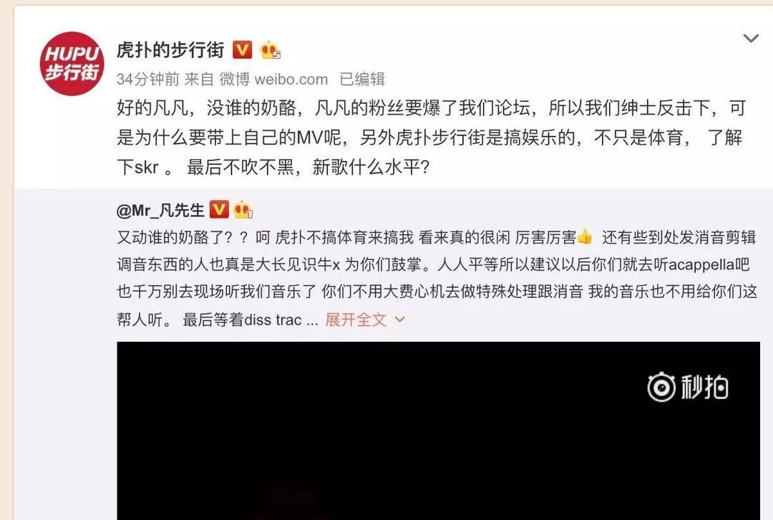Click the crown member icon next to Mr_凡先生
Viewport: 773px width, 520px height.
click(243, 210)
